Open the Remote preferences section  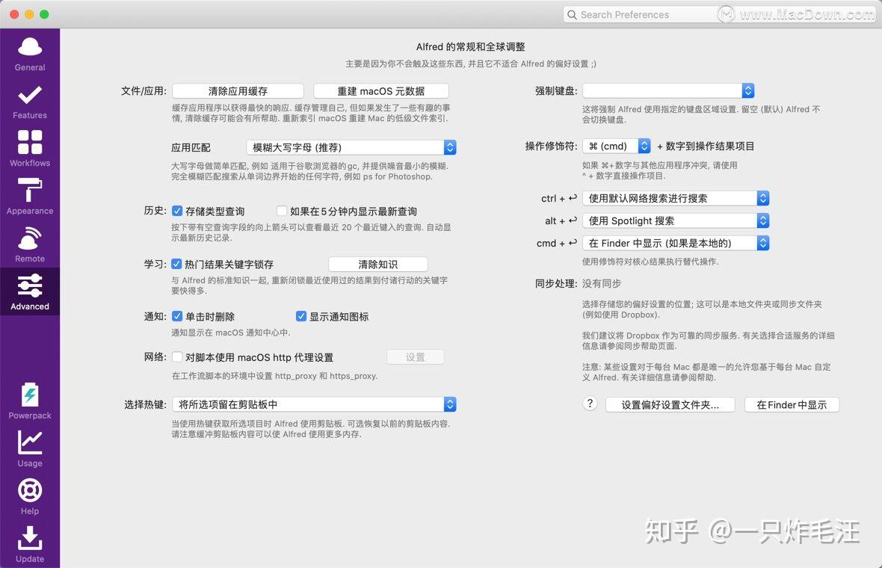[29, 246]
